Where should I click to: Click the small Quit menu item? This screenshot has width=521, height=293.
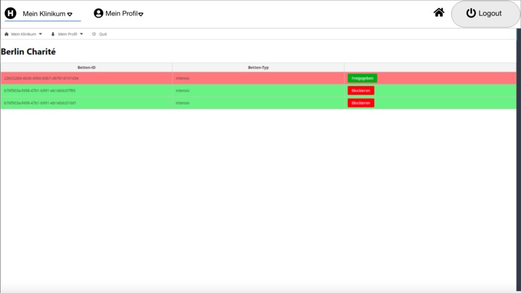(103, 34)
